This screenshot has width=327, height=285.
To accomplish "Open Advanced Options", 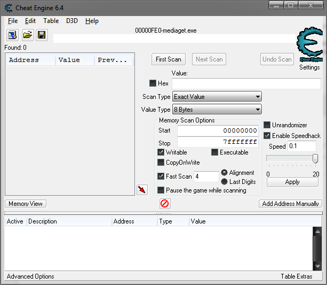I will (30, 276).
